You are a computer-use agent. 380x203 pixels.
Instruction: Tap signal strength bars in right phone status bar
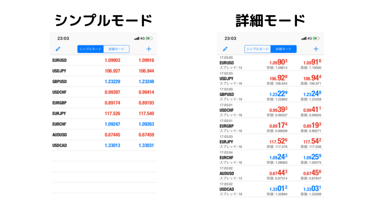pos(303,38)
